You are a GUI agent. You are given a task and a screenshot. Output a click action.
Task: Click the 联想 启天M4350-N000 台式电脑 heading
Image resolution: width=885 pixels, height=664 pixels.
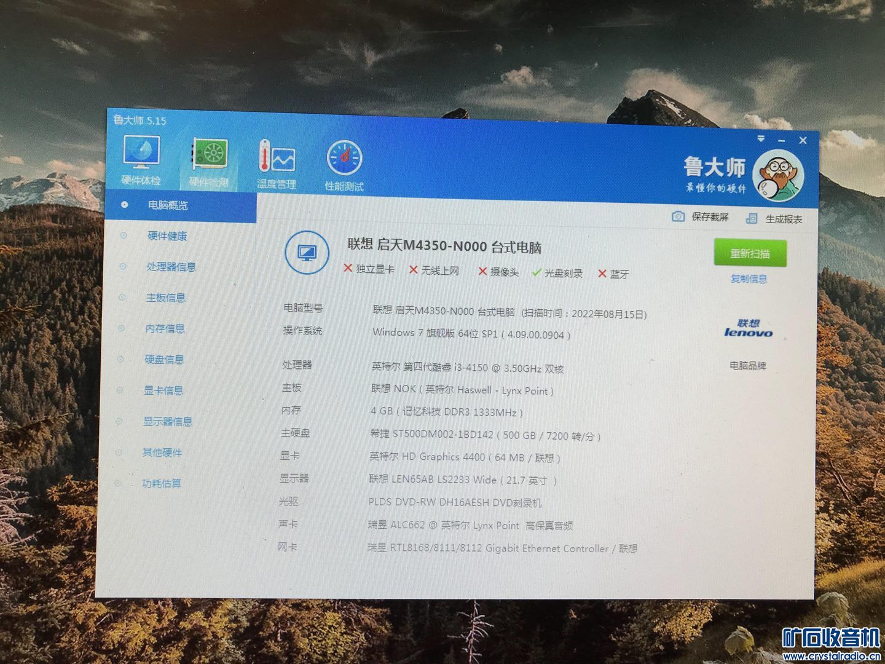click(444, 246)
